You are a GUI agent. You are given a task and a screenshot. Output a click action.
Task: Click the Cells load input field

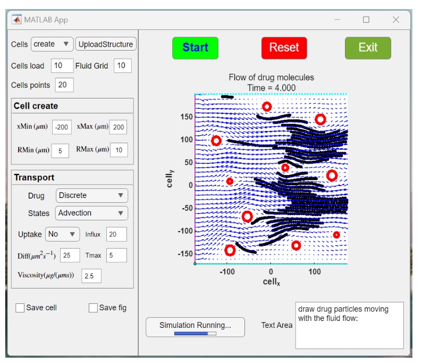pos(62,66)
